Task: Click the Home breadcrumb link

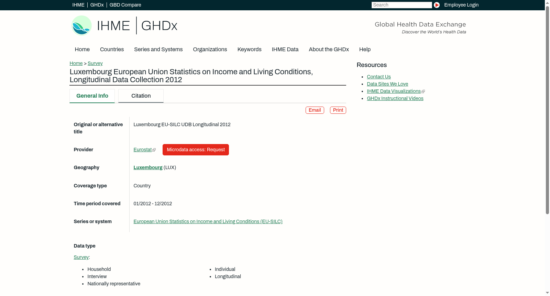Action: tap(76, 63)
